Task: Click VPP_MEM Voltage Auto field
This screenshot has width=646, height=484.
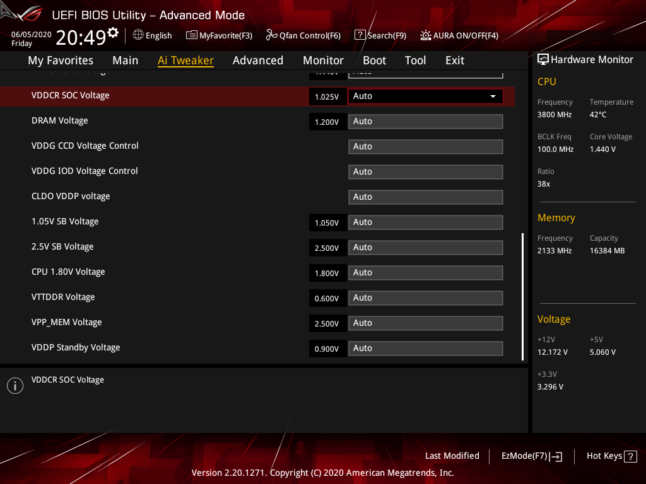Action: click(426, 323)
